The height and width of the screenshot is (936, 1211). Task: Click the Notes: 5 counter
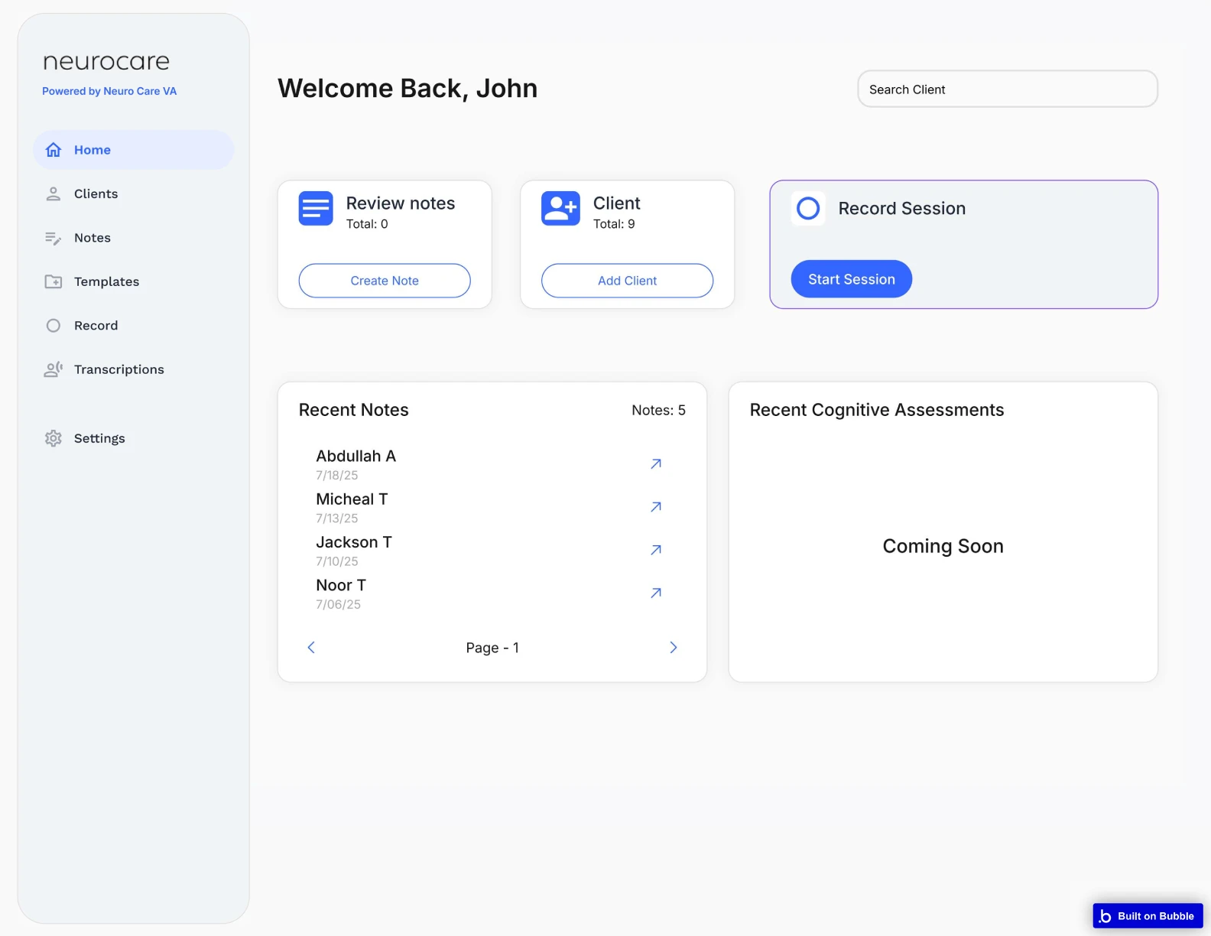[x=658, y=411]
